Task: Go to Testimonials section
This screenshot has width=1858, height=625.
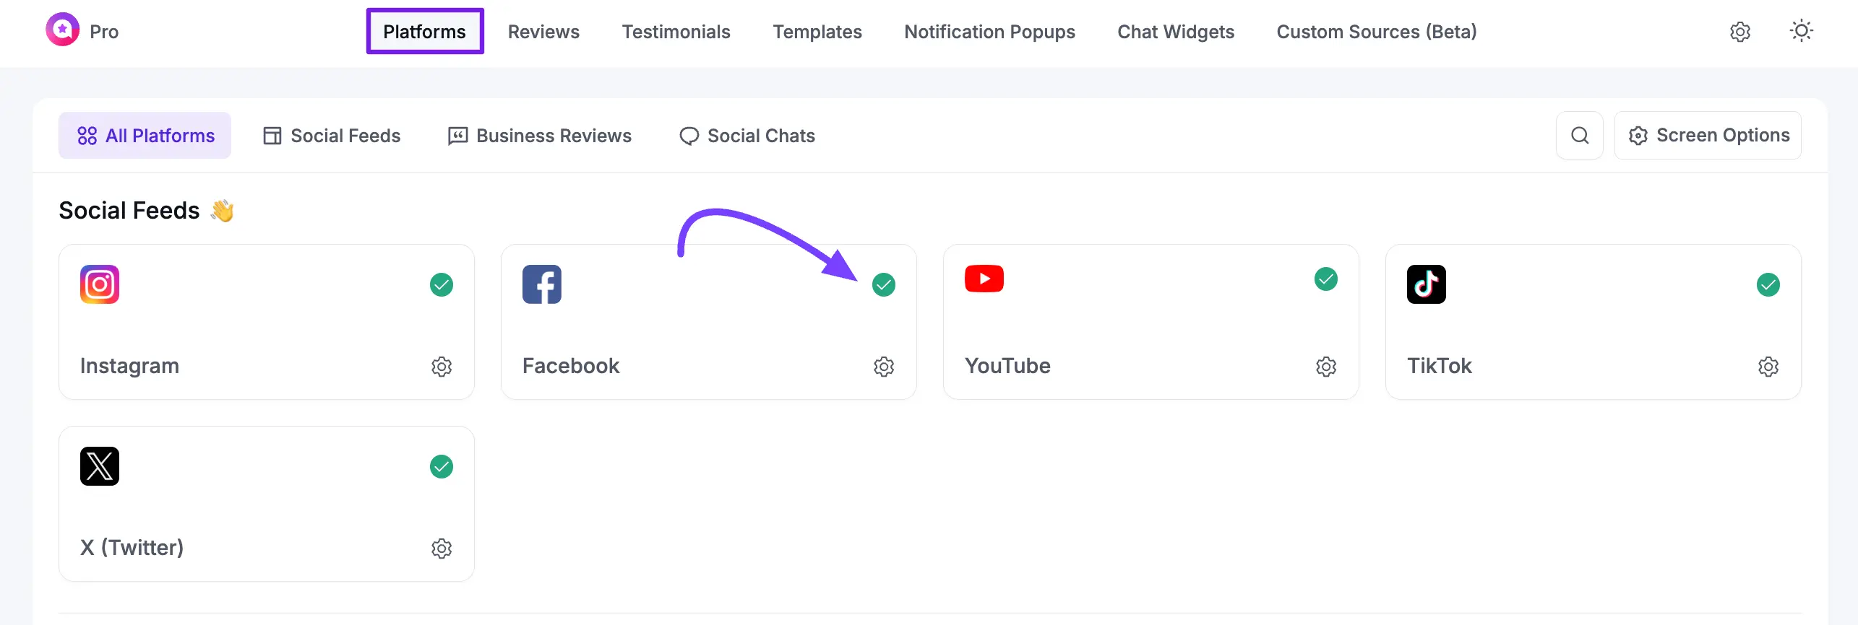Action: coord(676,32)
